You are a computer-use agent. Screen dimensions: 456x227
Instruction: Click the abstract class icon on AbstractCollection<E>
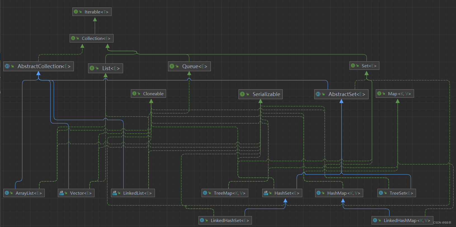click(x=7, y=66)
